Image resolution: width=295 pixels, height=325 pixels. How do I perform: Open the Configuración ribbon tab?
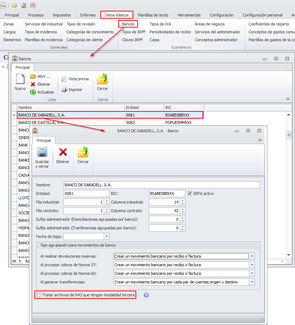(x=222, y=15)
